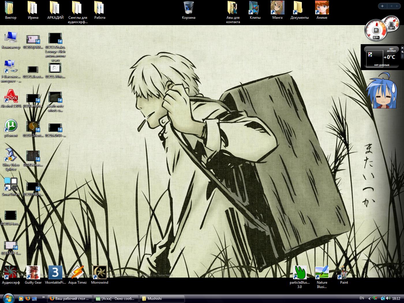This screenshot has height=303, width=404.
Task: Select video file 01210 HiDe
Action: point(33,189)
